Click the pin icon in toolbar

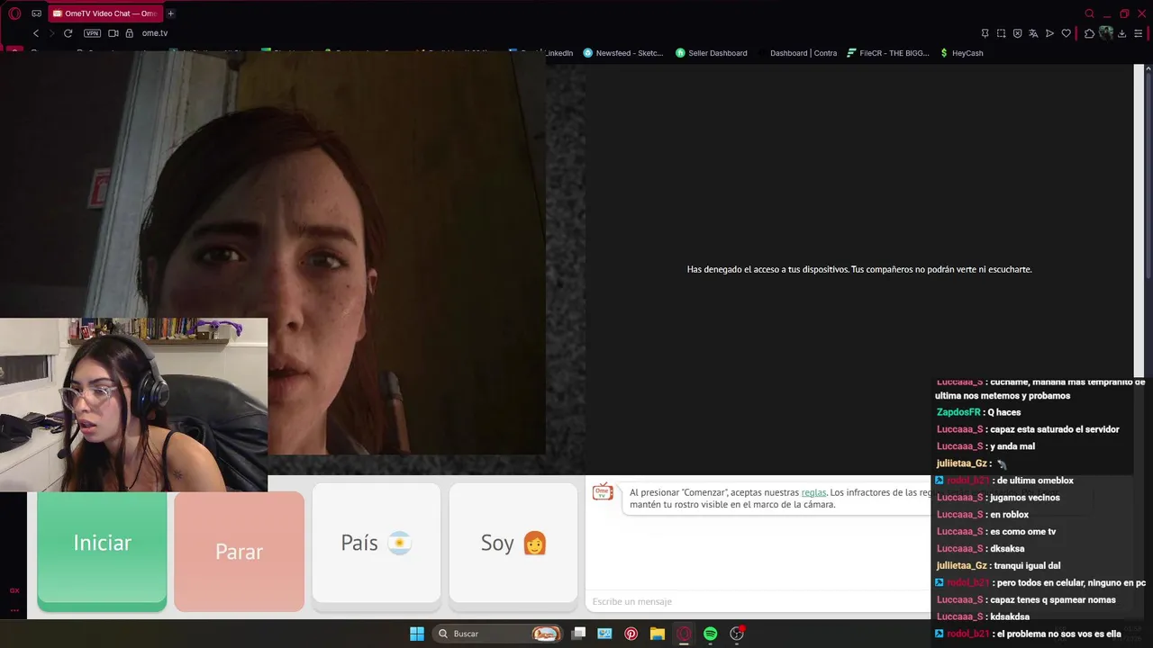985,33
